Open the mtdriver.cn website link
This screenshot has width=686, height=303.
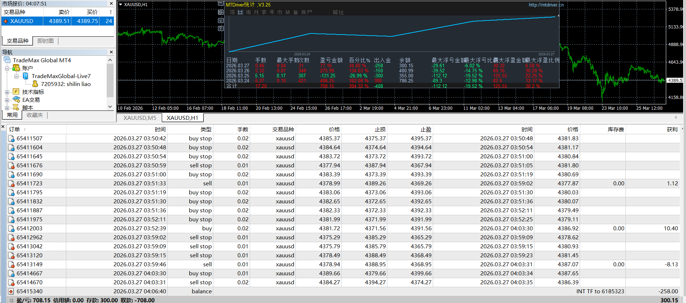(546, 5)
